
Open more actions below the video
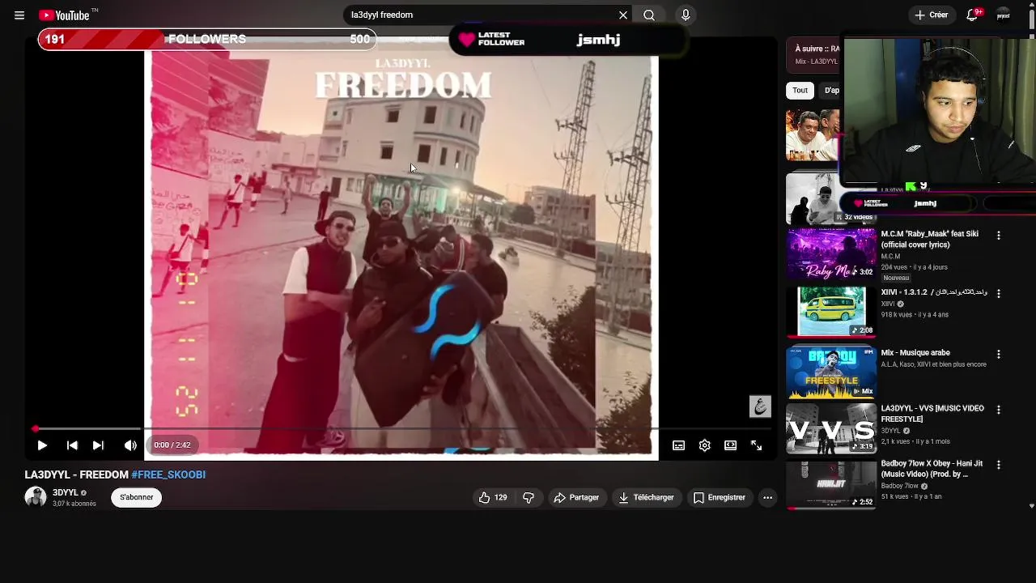click(767, 497)
